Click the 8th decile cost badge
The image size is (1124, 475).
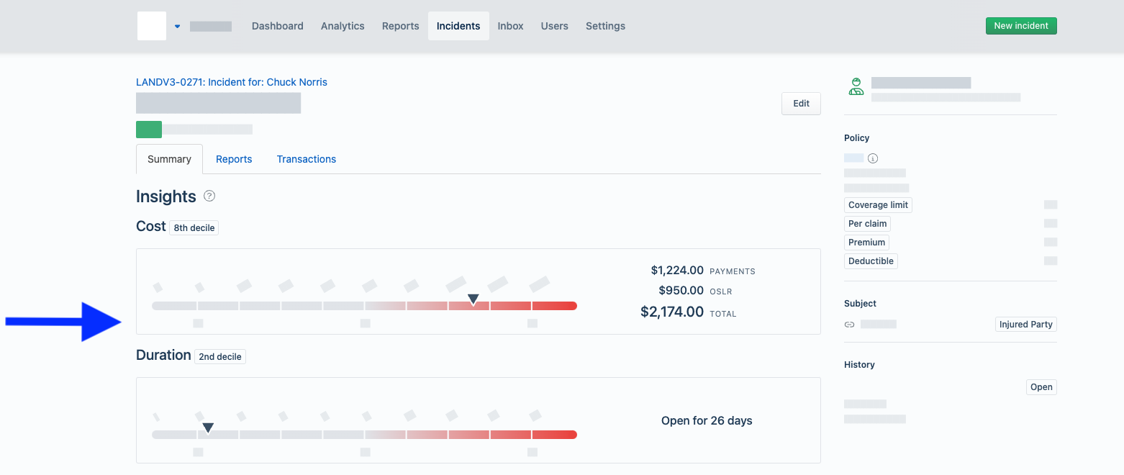194,227
